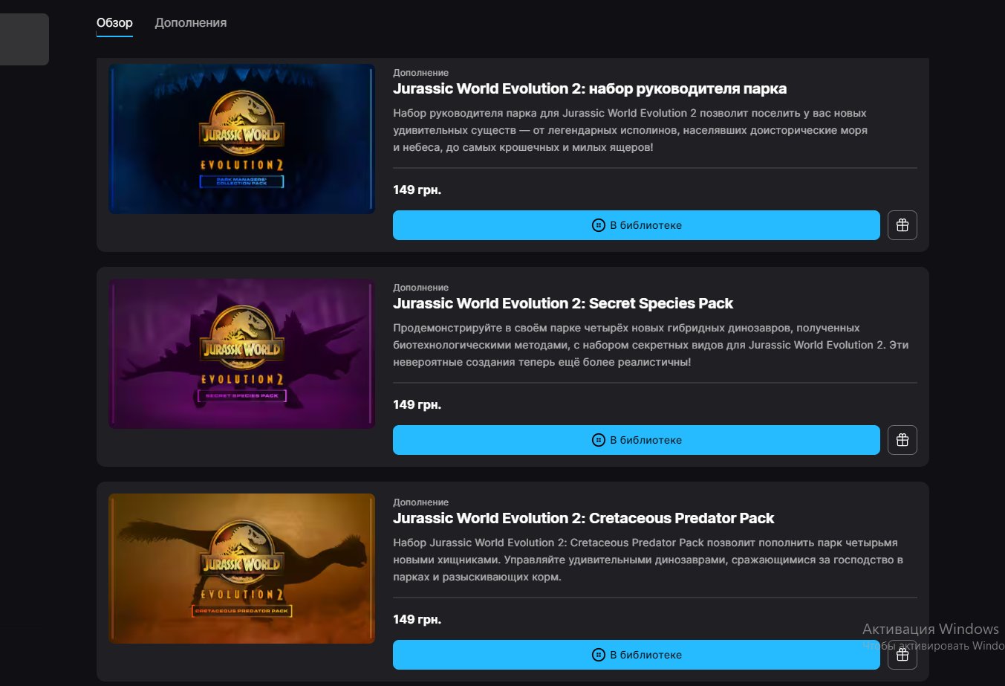Open the Дополнения tab

point(191,23)
